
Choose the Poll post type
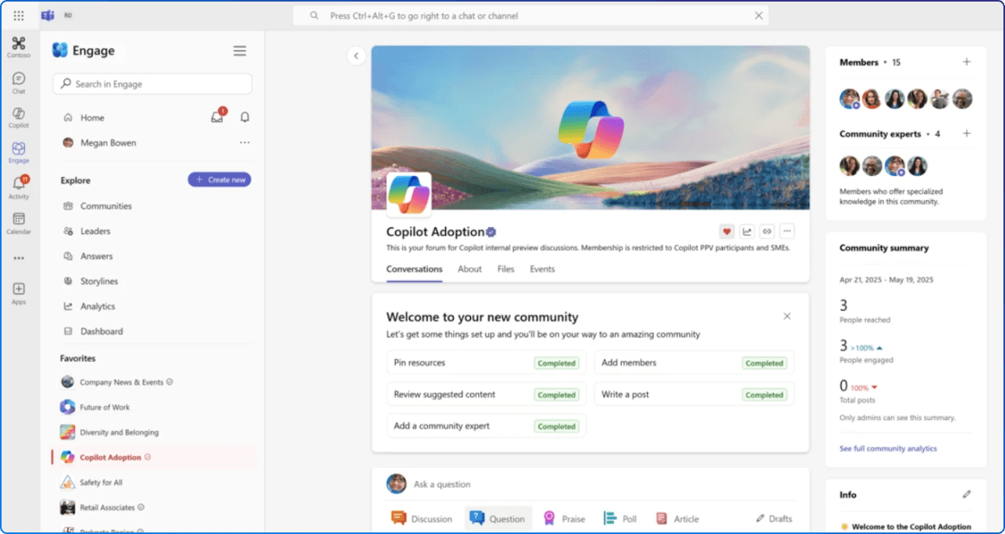620,518
